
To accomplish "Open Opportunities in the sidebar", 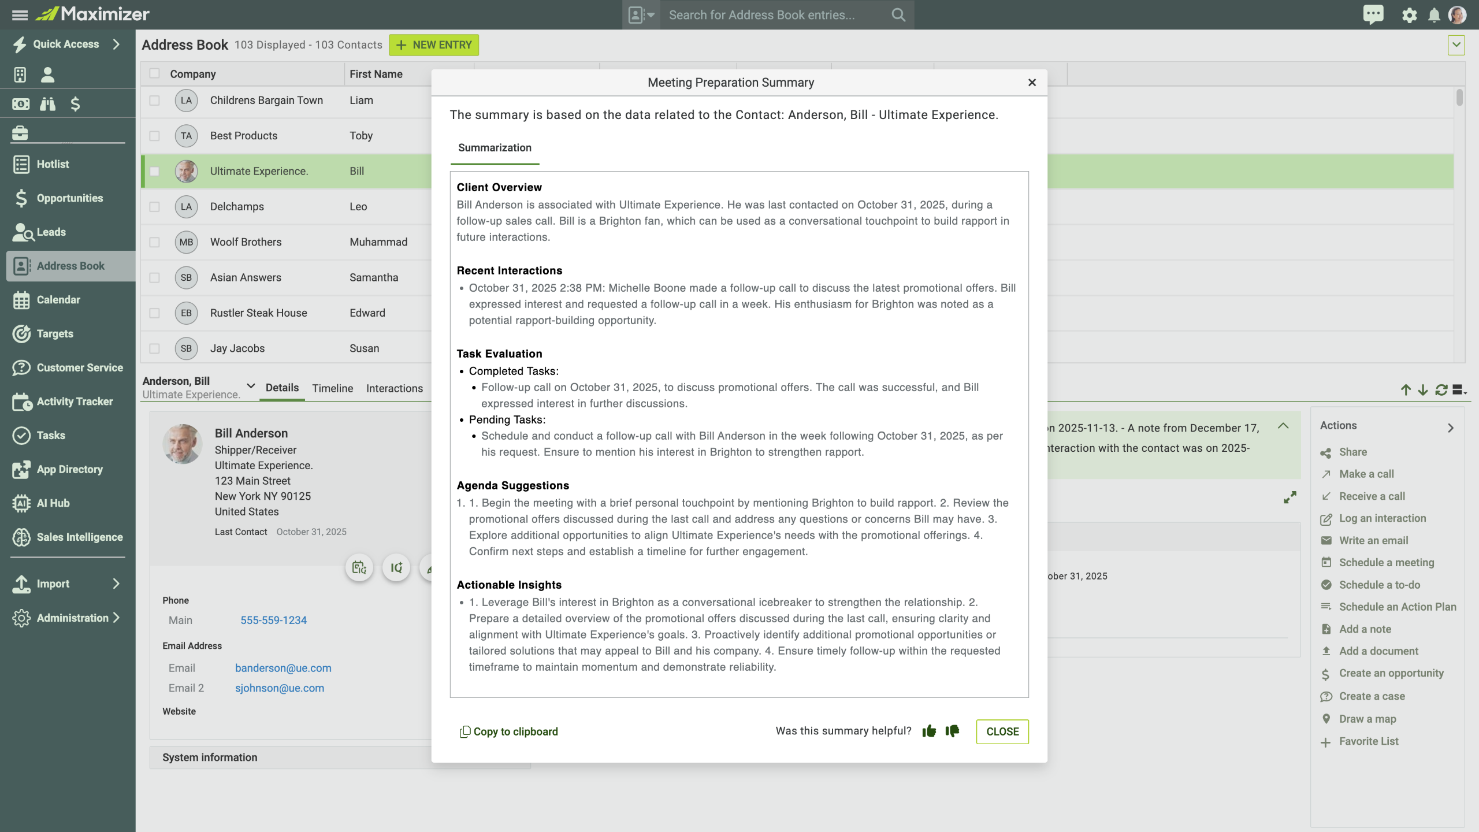I will (x=69, y=198).
